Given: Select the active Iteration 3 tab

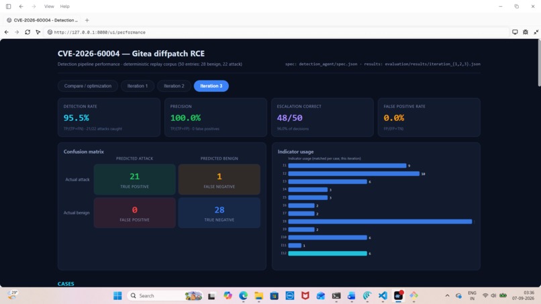Looking at the screenshot, I should (211, 86).
